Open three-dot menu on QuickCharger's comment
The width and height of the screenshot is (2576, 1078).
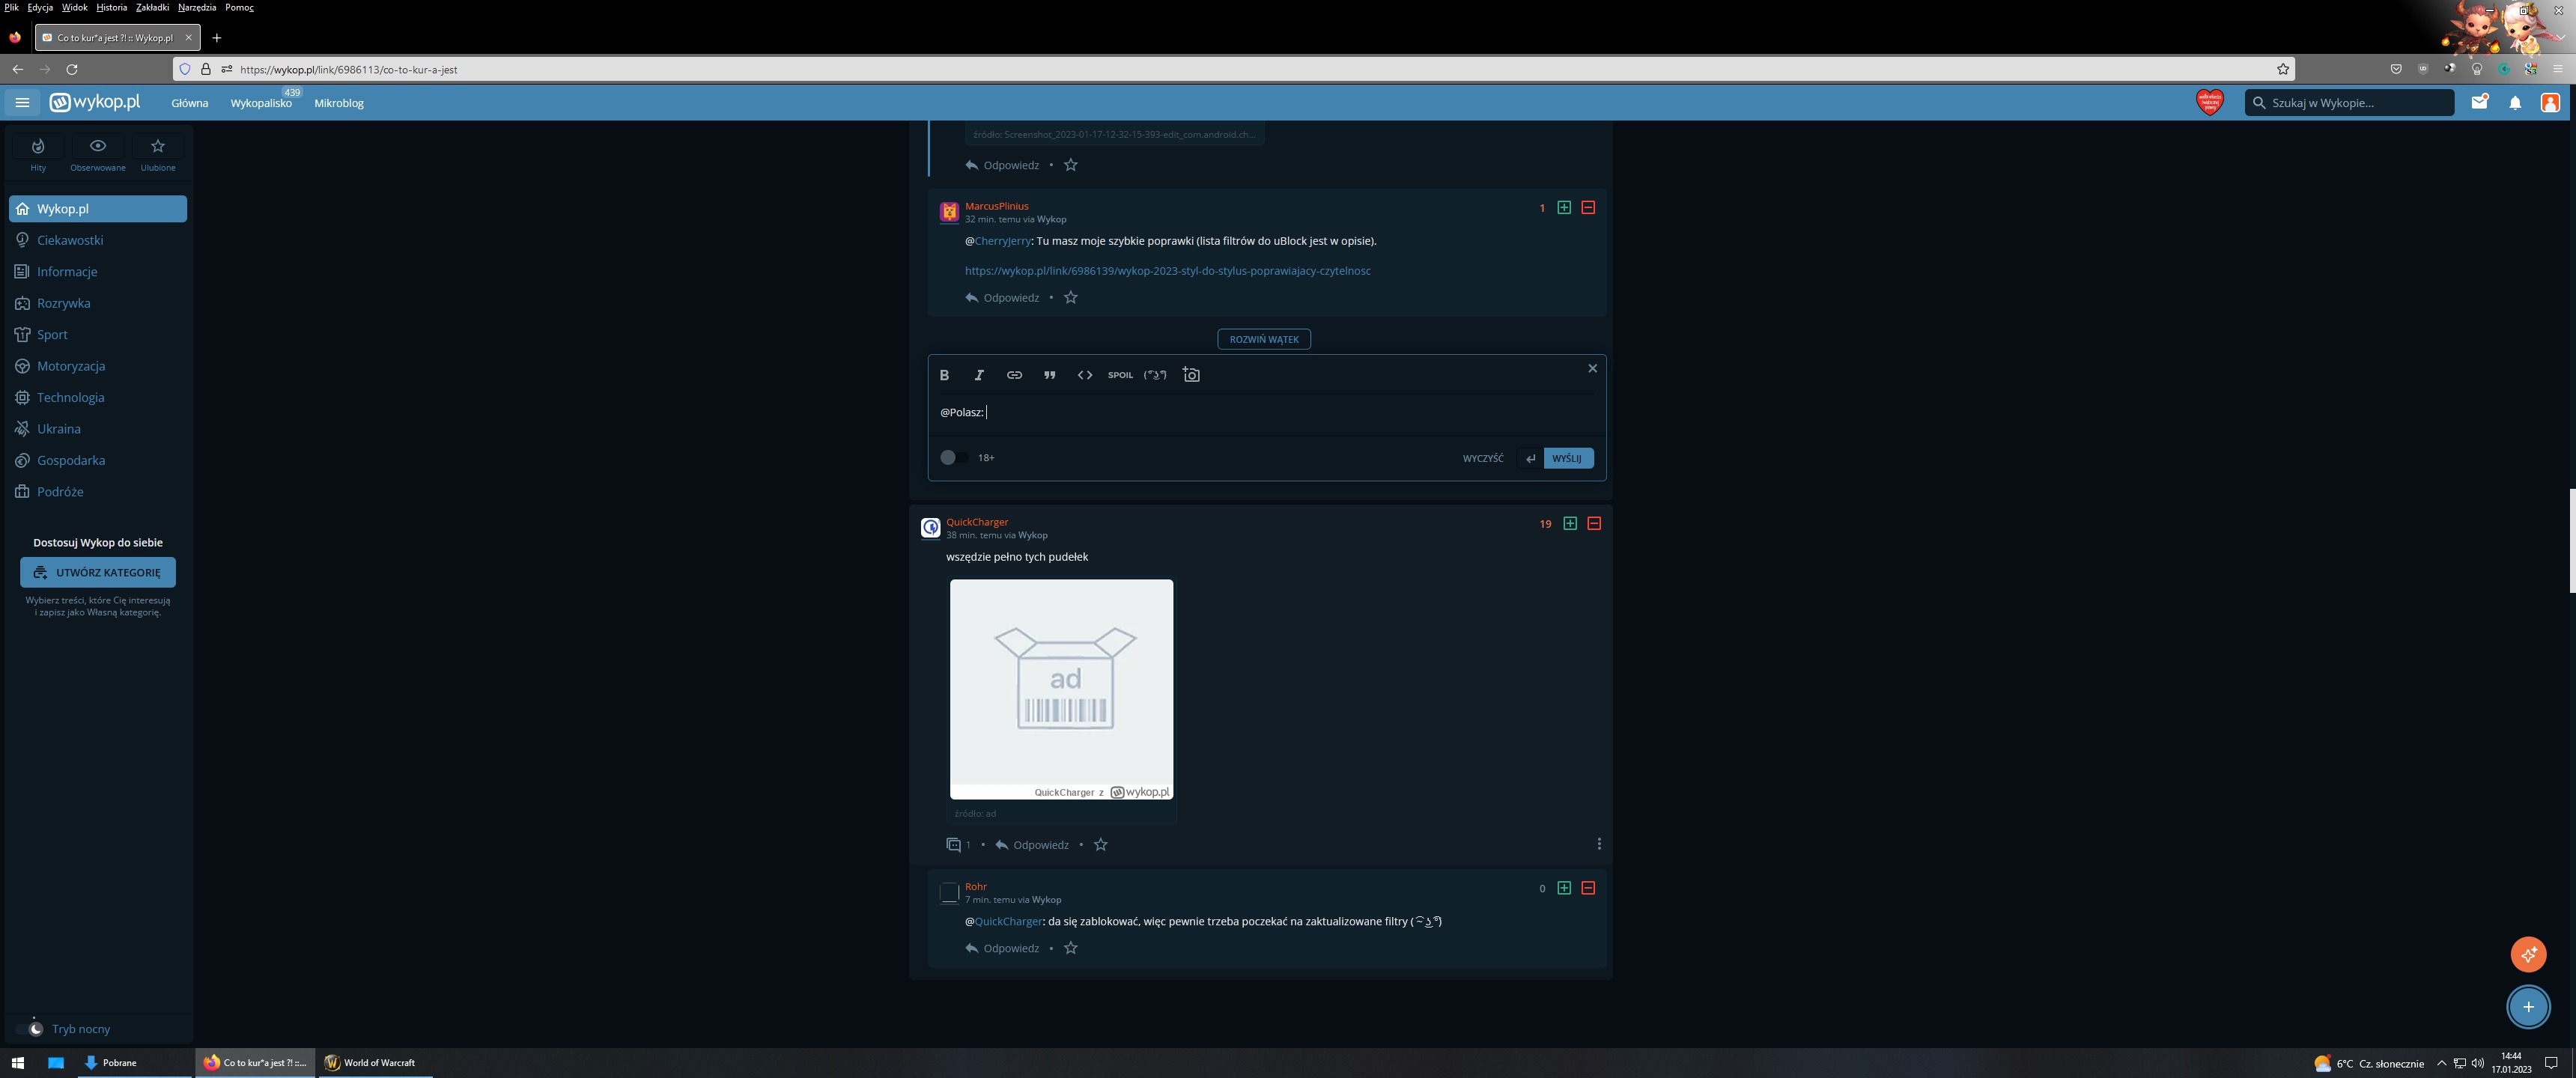point(1599,844)
